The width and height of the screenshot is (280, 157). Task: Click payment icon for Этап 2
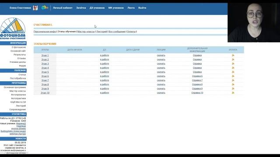click(233, 59)
